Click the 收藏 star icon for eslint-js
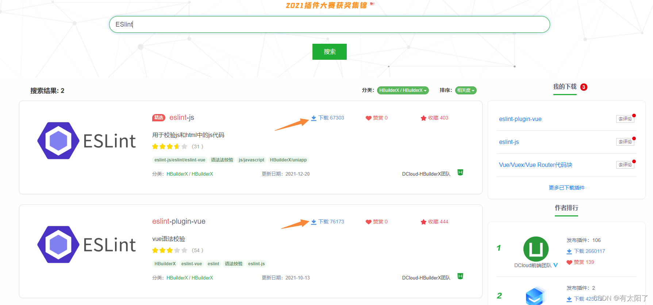 [x=423, y=118]
